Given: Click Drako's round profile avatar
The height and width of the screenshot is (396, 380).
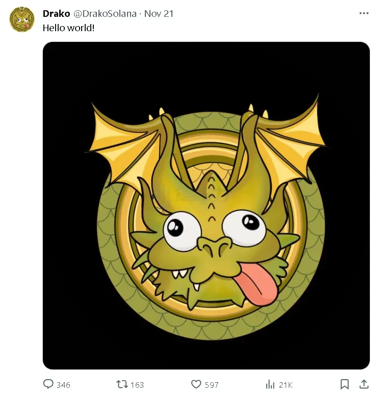Looking at the screenshot, I should pyautogui.click(x=22, y=19).
